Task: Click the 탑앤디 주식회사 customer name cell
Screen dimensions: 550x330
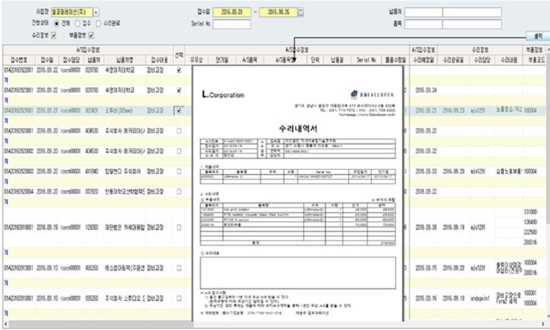Action: coord(125,172)
